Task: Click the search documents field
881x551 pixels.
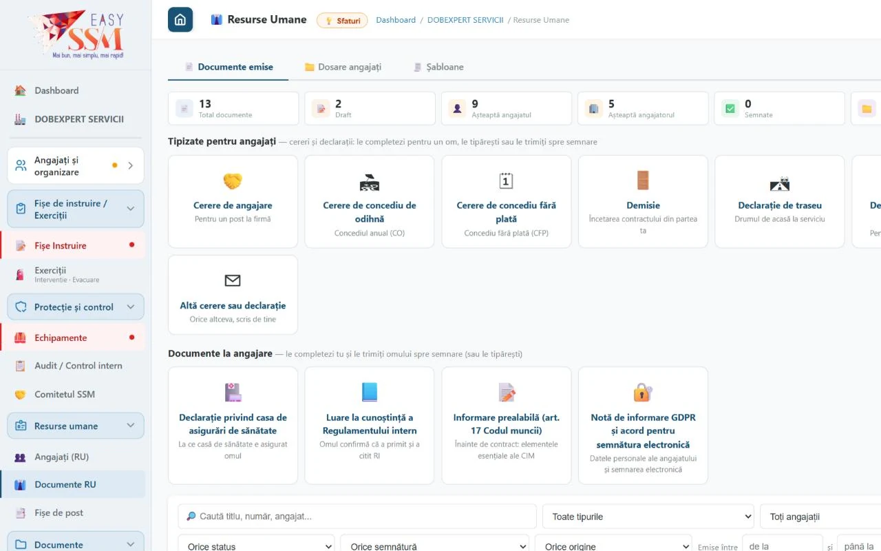Action: (357, 517)
